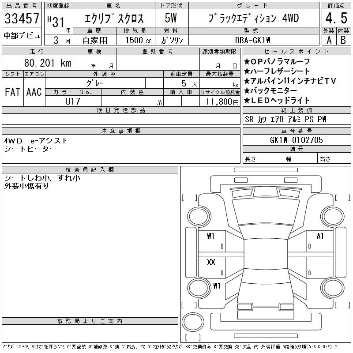
Task: Select the W1 mark below the XX mark
Action: click(x=217, y=285)
